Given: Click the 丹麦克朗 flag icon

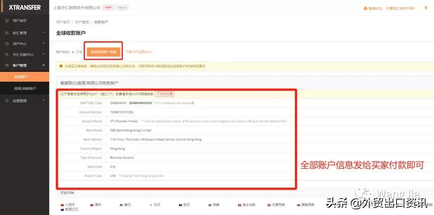Looking at the screenshot, I should [269, 205].
